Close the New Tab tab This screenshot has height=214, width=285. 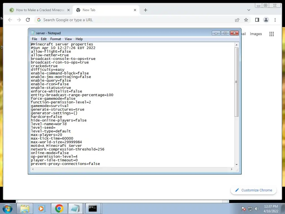click(135, 10)
